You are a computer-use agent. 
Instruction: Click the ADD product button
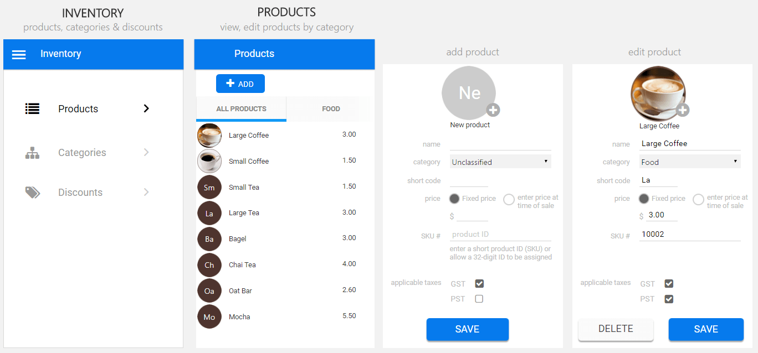[x=240, y=84]
